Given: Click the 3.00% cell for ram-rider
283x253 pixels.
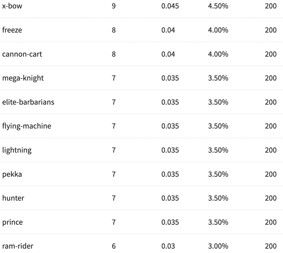Looking at the screenshot, I should (218, 246).
